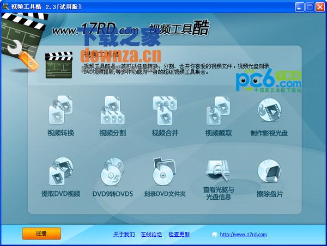
Task: Open the http://www.17rd.com link
Action: tap(244, 235)
